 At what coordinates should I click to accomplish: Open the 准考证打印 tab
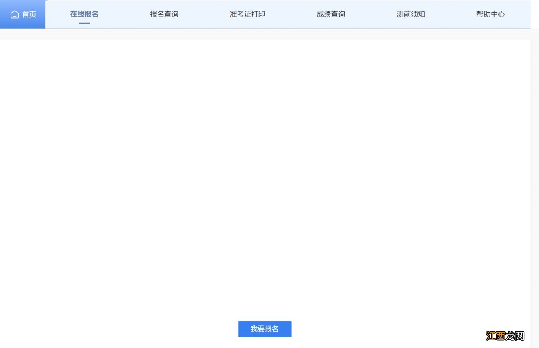tap(247, 14)
